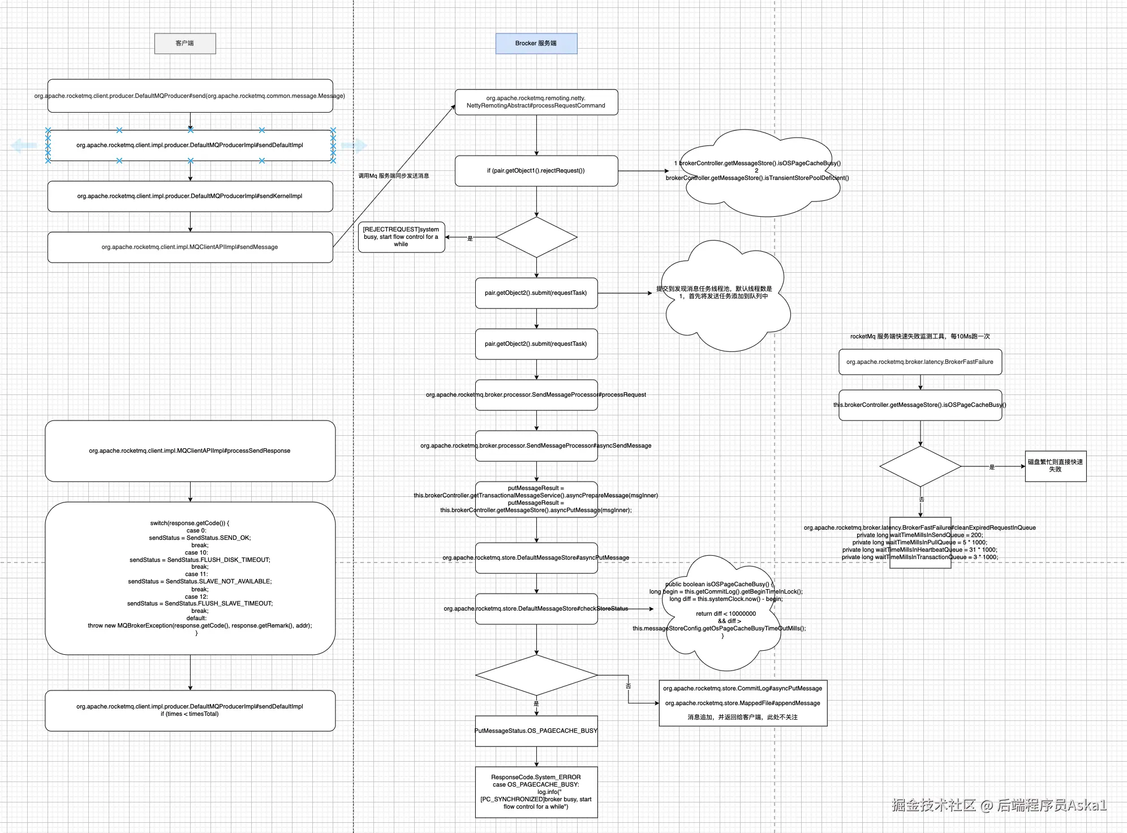Click top-left corner connection point of sendDefaultImpl box
This screenshot has height=833, width=1127.
(x=48, y=130)
